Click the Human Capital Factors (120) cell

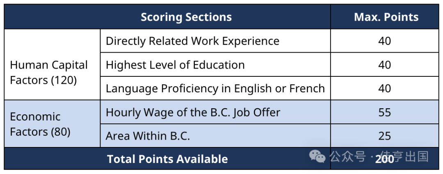(52, 65)
